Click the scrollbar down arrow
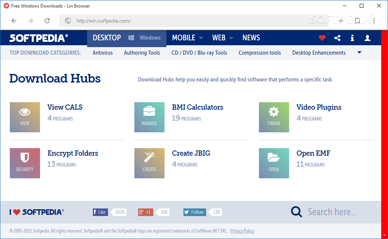 [384, 235]
